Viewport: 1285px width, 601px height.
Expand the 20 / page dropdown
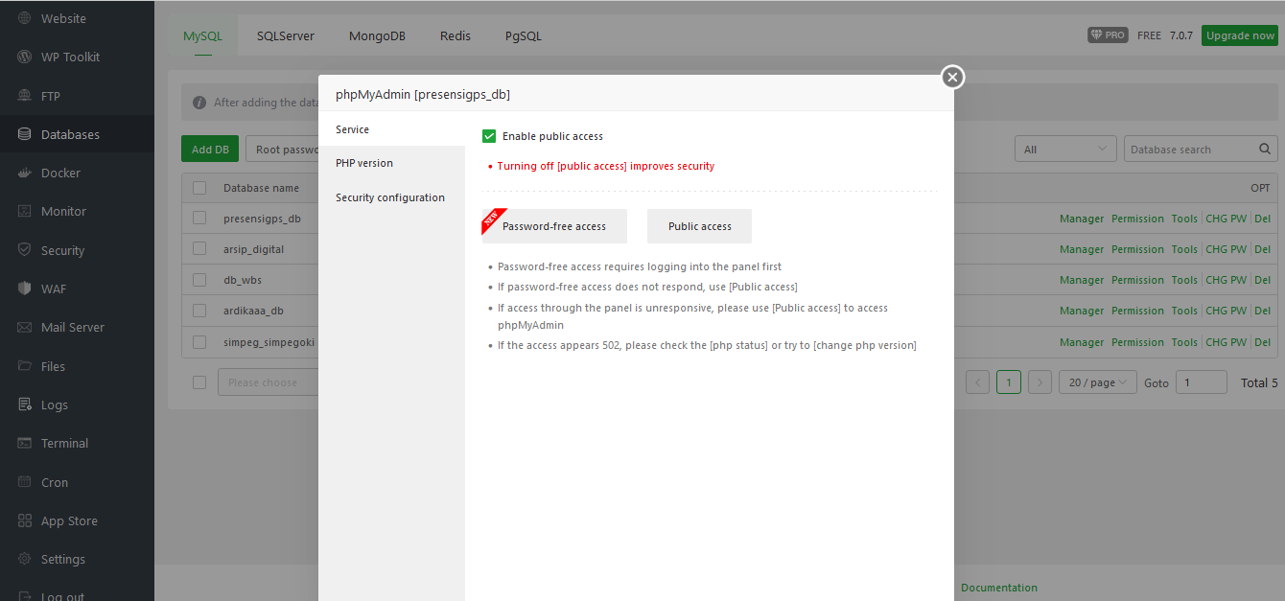coord(1097,382)
